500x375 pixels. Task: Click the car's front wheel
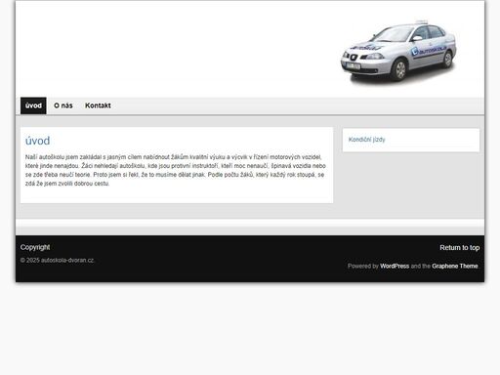(x=399, y=69)
